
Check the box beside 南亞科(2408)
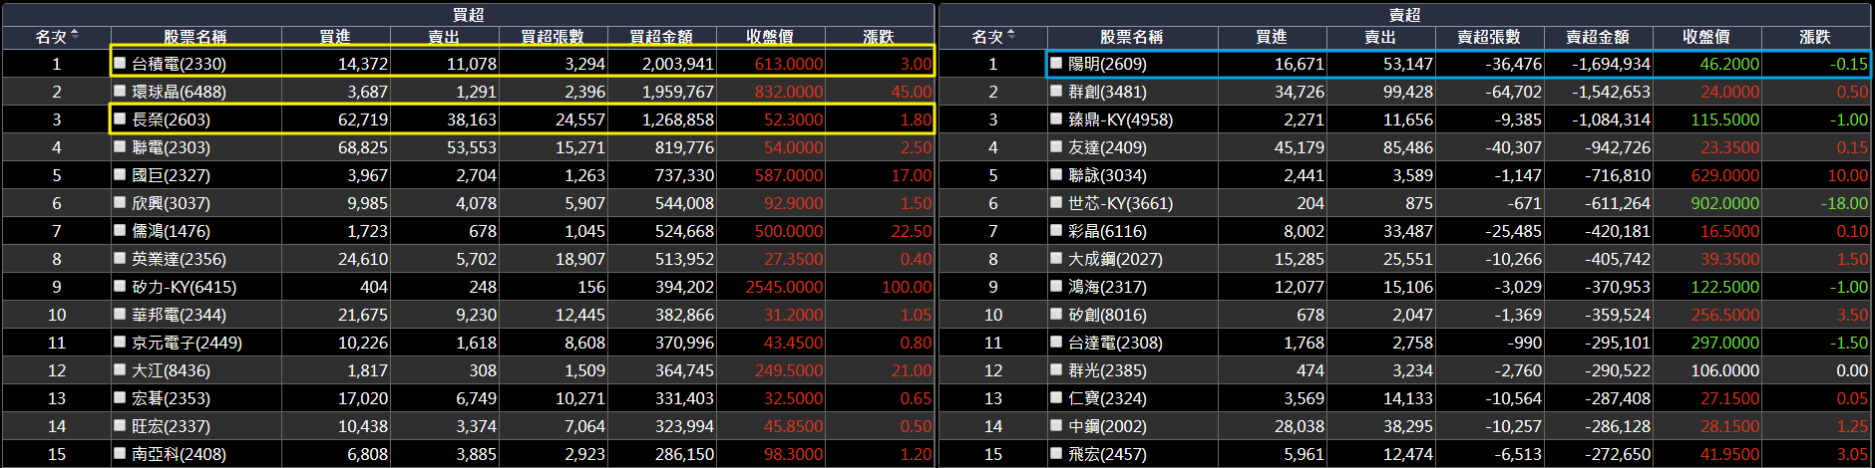point(120,453)
